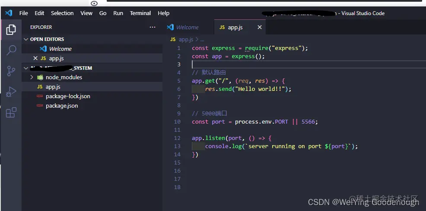Open the Help menu
Screen dimensions: 426x211
pos(164,13)
